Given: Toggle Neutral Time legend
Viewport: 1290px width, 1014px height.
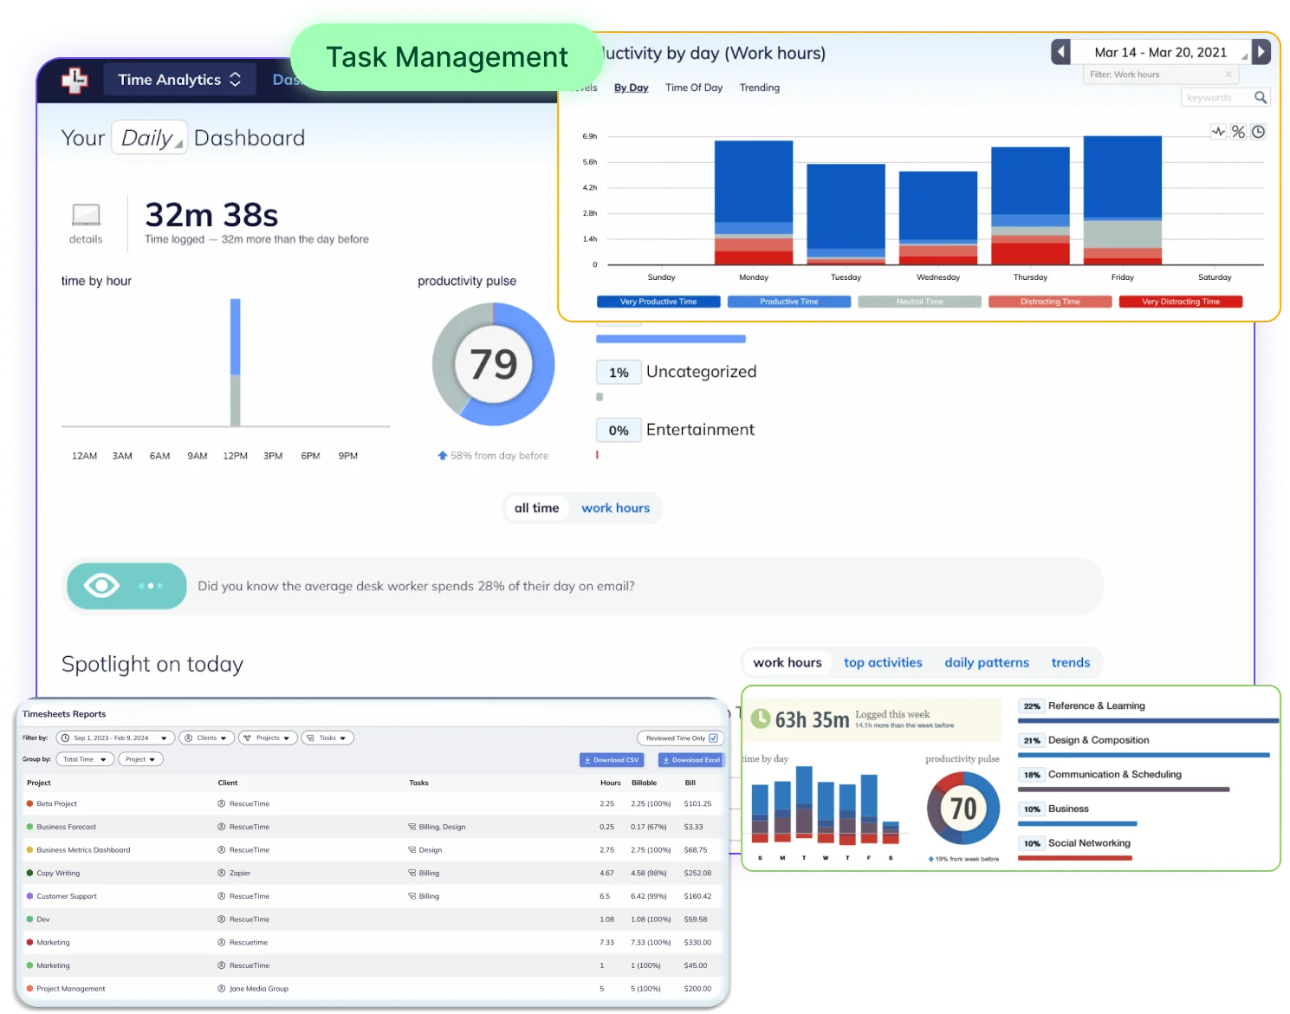Looking at the screenshot, I should 919,302.
